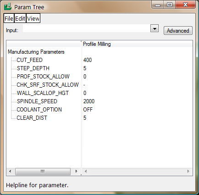
Task: Click the Advanced button
Action: click(178, 31)
